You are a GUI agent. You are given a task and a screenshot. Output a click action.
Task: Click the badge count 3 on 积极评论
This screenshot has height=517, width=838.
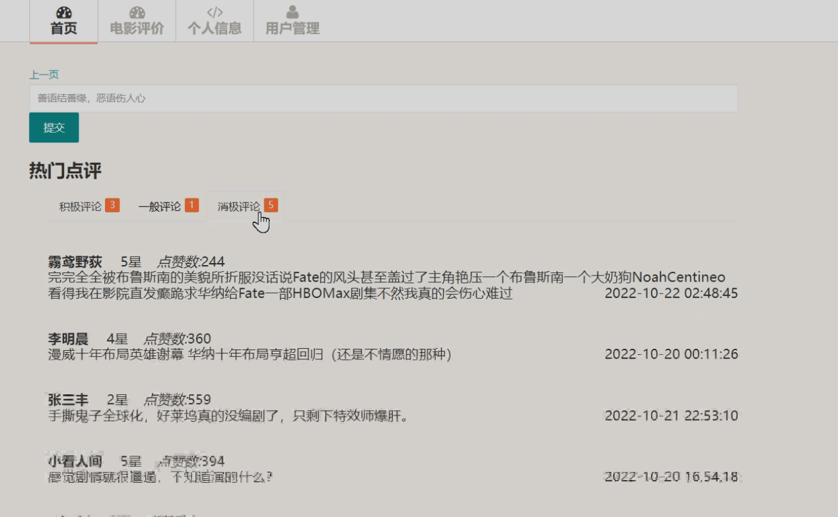pyautogui.click(x=112, y=206)
